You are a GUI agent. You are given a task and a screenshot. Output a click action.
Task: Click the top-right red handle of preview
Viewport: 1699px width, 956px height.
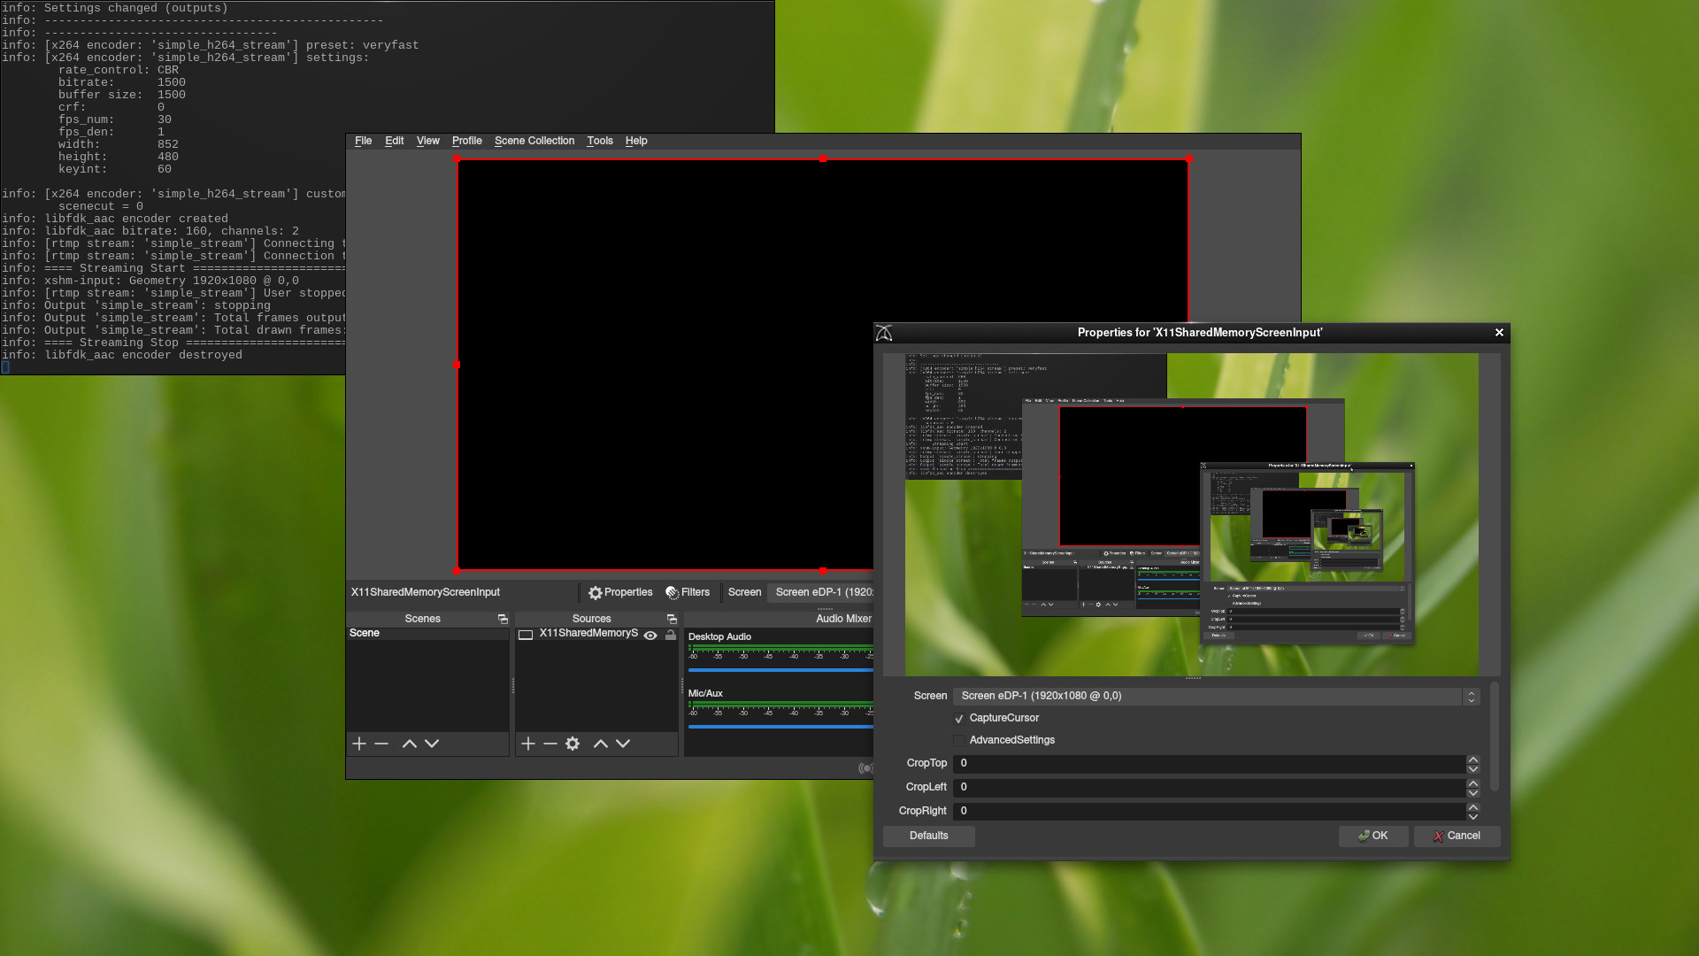tap(1188, 159)
